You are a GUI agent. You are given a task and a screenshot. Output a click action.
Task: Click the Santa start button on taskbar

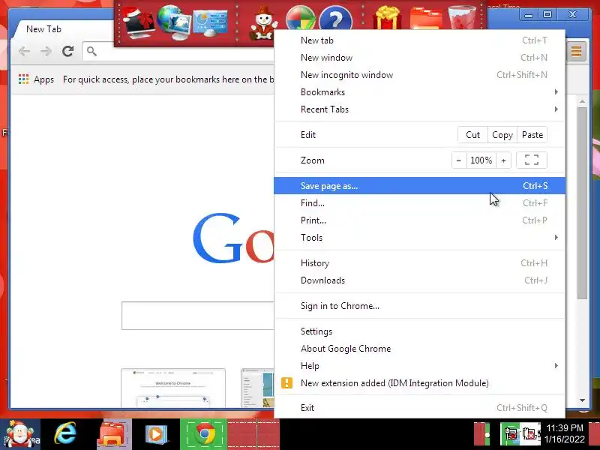20,434
